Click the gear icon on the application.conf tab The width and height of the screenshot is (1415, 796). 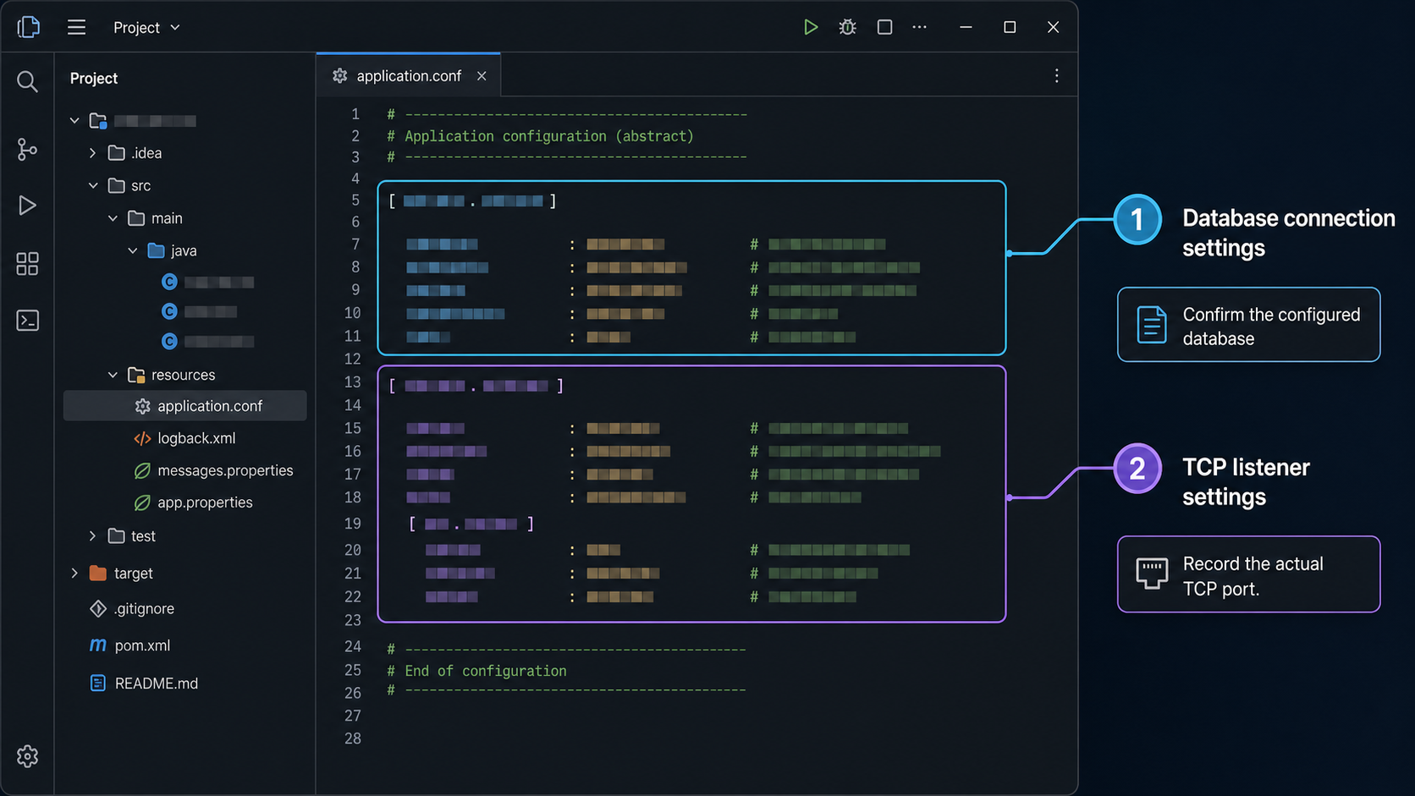tap(340, 76)
